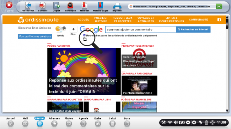231x129 pixels.
Task: Open the ordissinaute logo homepage
Action: pos(38,20)
